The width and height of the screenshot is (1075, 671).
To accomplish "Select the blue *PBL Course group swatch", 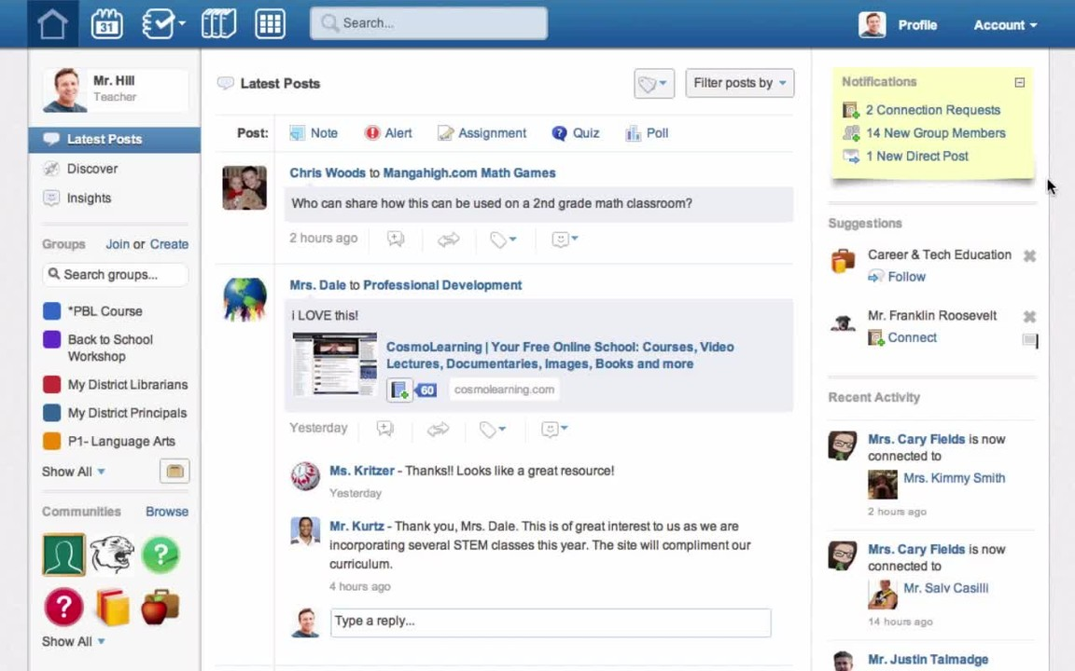I will pyautogui.click(x=51, y=311).
